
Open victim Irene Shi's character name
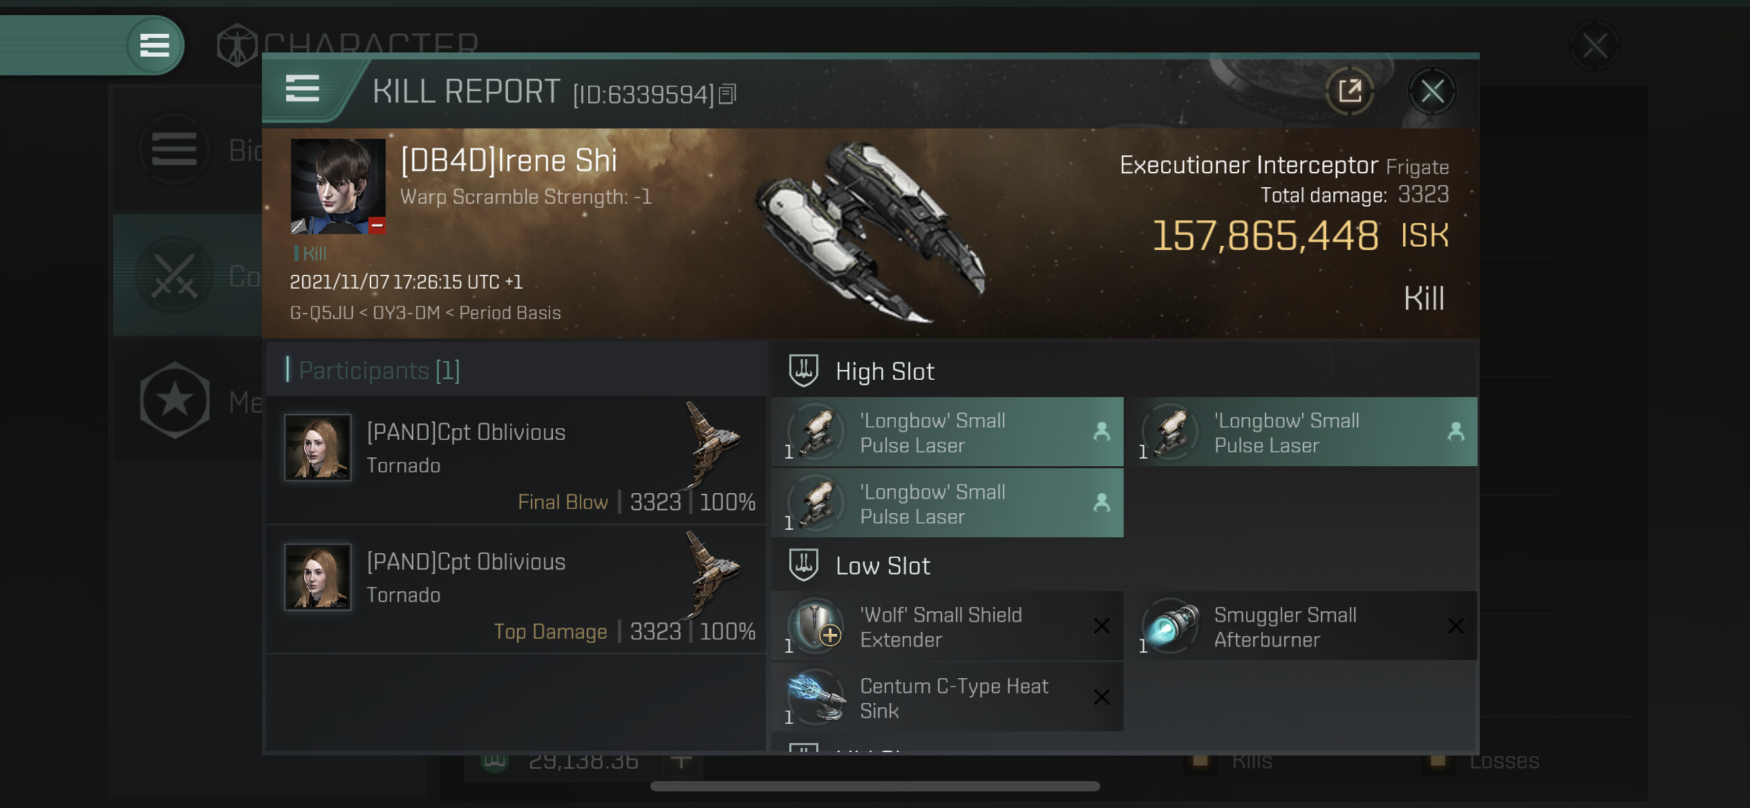509,161
